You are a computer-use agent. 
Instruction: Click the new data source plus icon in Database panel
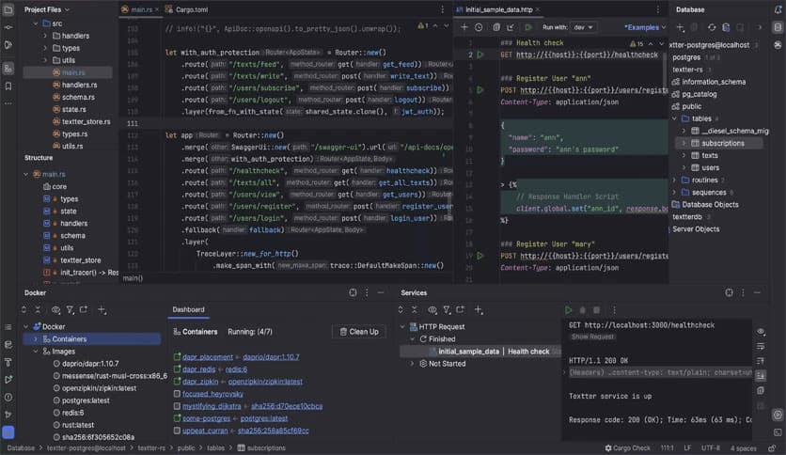pos(680,27)
